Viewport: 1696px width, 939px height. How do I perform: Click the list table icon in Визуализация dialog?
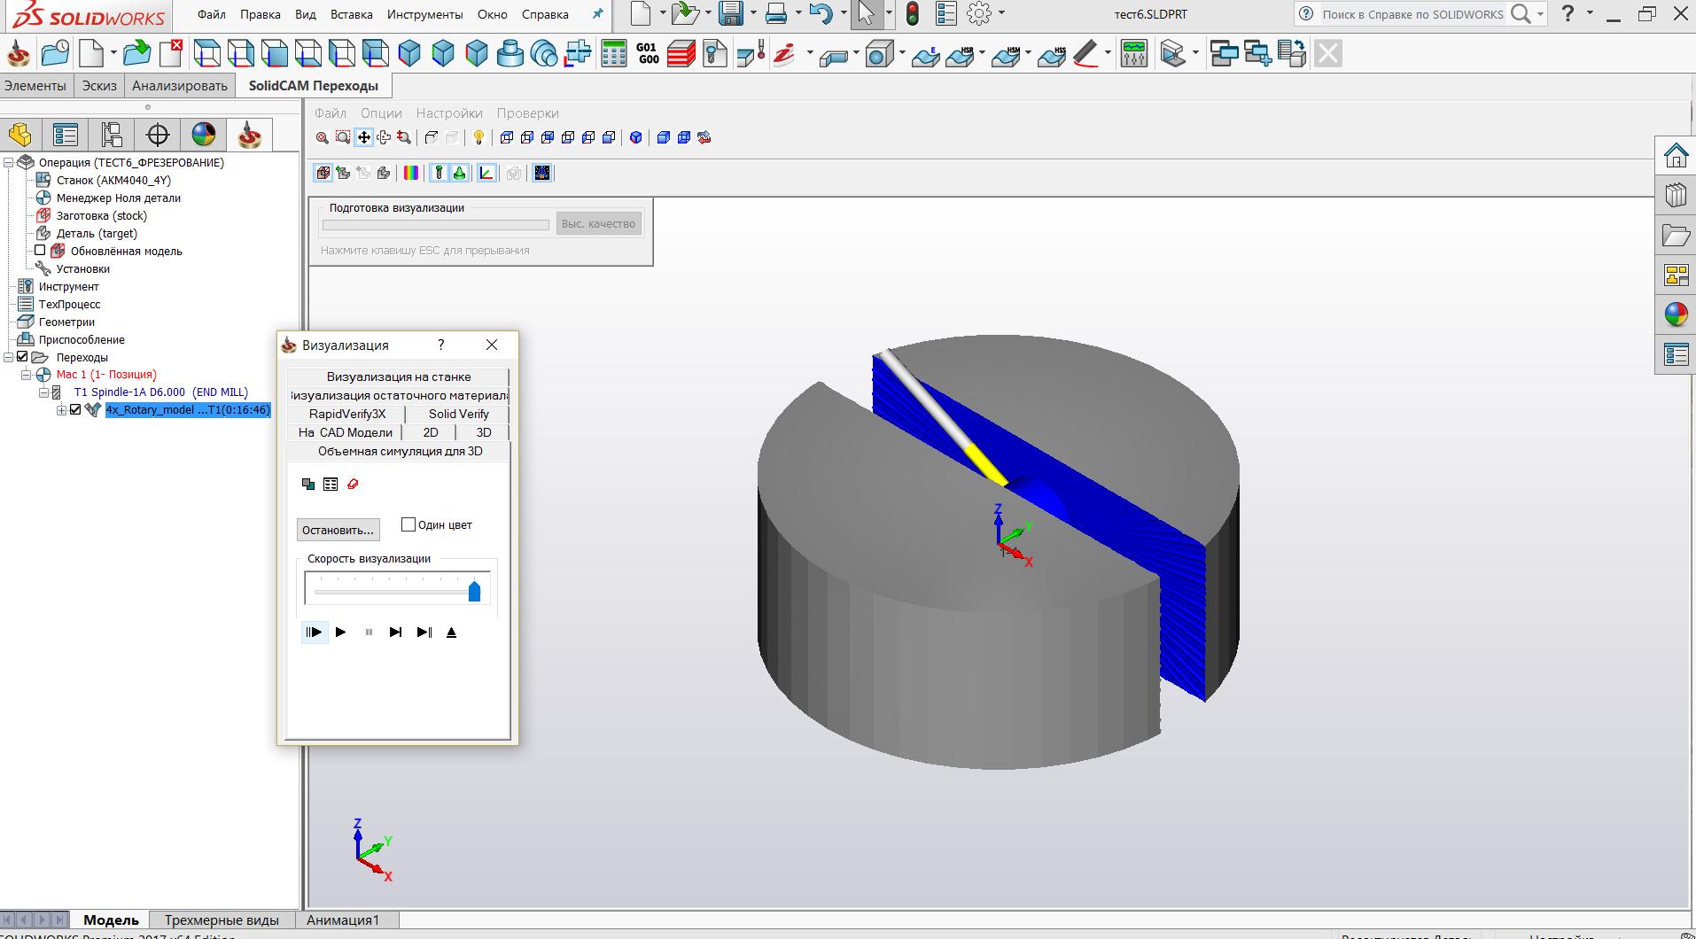331,484
